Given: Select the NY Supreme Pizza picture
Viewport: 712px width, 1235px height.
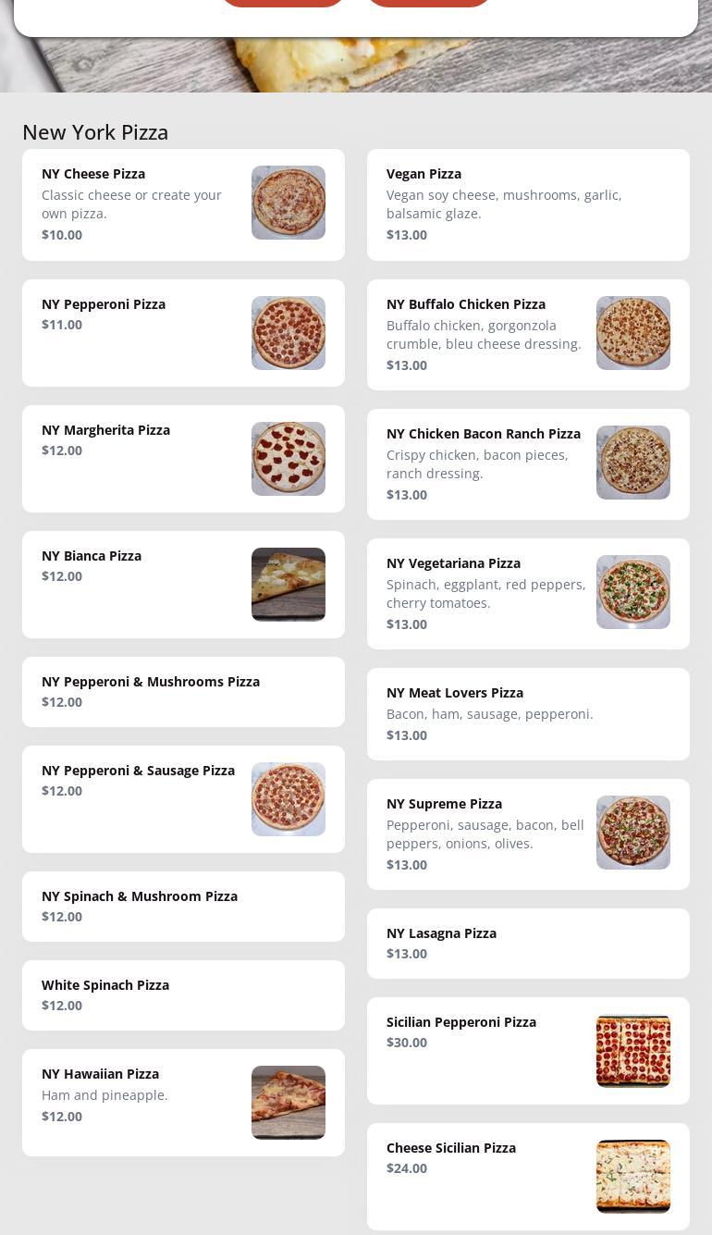Looking at the screenshot, I should point(633,833).
